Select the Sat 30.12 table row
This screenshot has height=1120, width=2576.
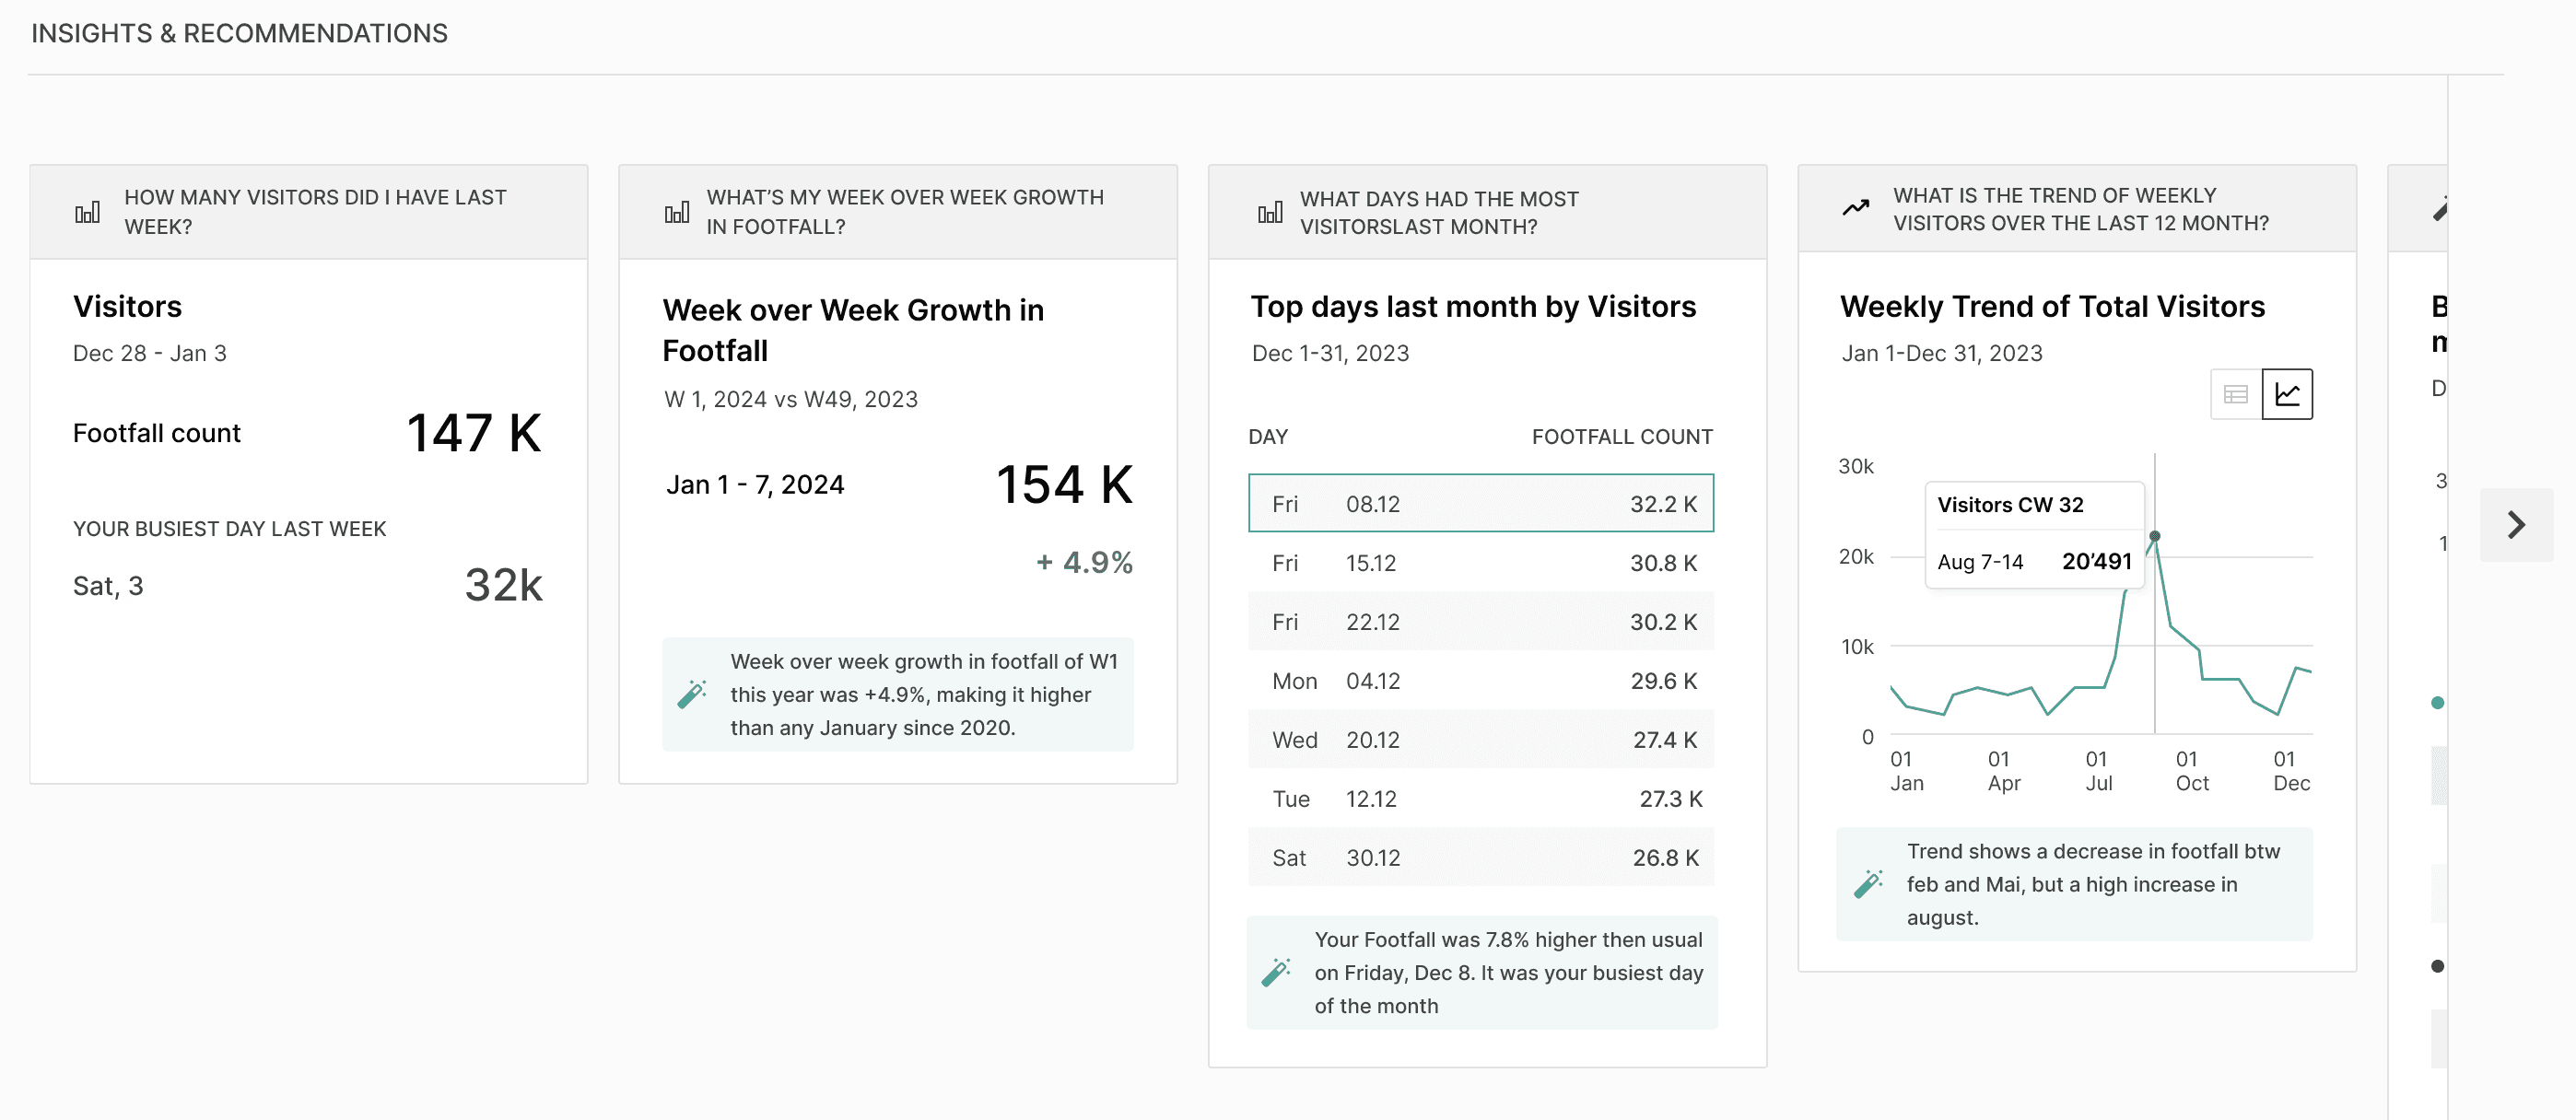coord(1480,857)
